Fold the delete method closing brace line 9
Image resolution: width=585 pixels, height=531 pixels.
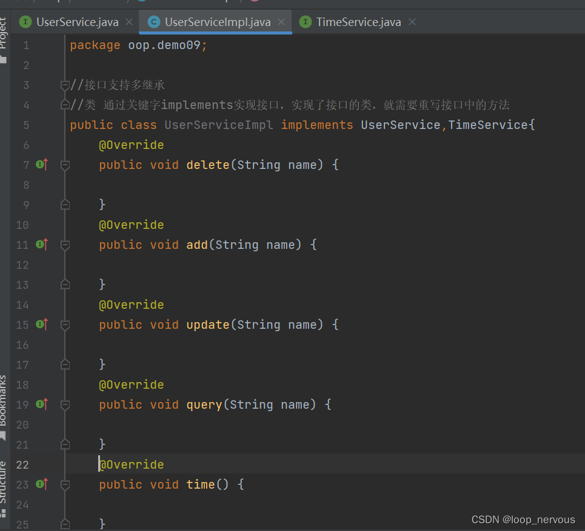point(65,205)
